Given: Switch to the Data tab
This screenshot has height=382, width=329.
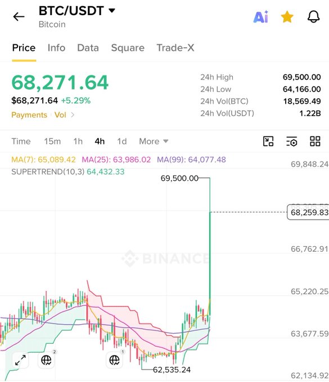Looking at the screenshot, I should pyautogui.click(x=88, y=48).
